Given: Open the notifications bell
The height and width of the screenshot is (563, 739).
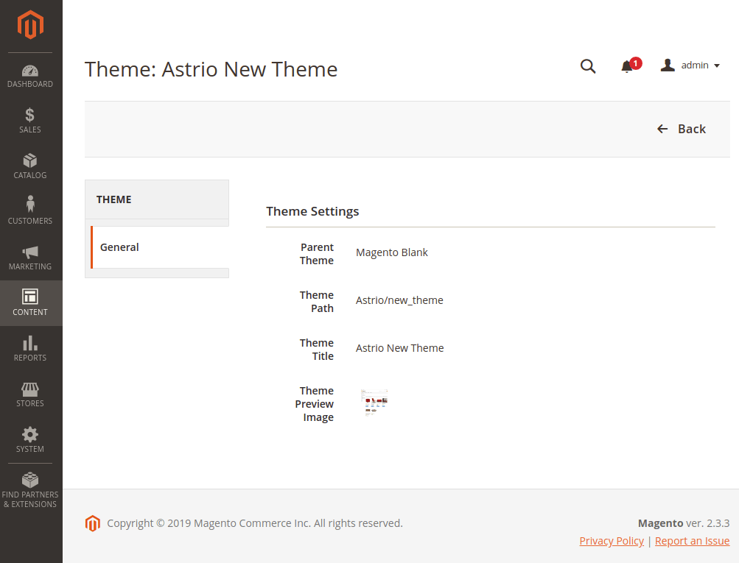Looking at the screenshot, I should point(627,66).
